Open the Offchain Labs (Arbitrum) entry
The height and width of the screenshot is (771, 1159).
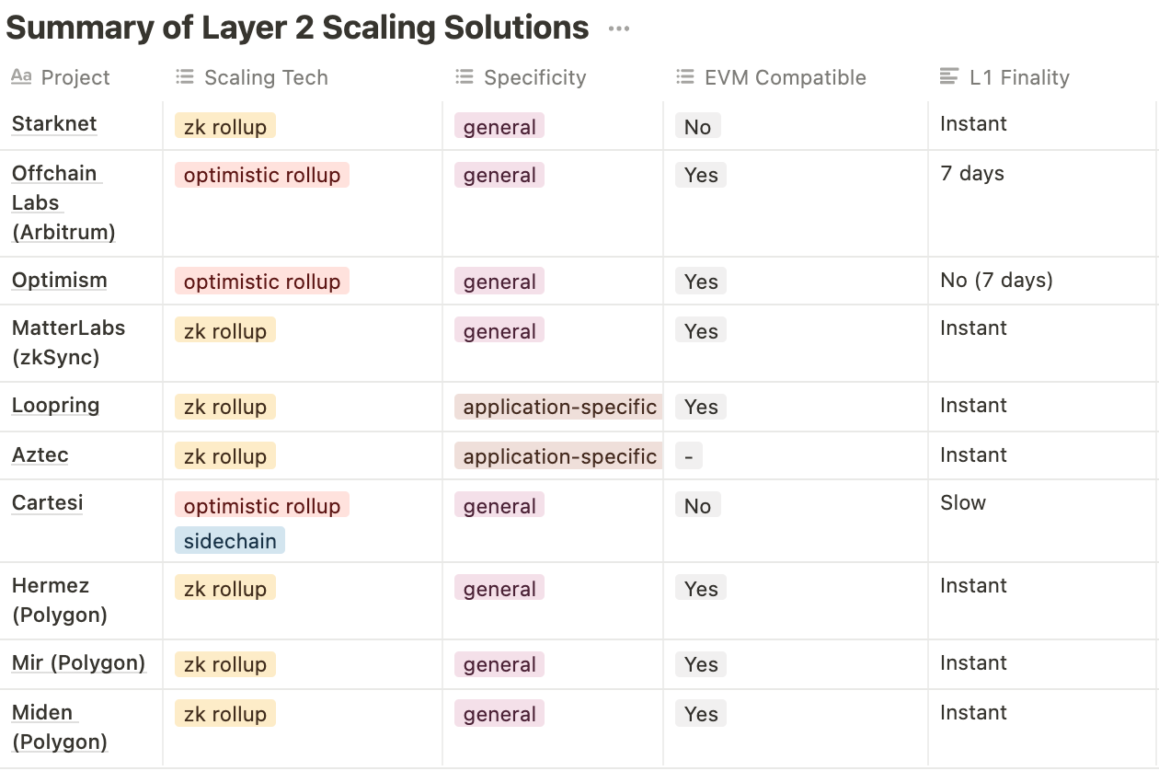tap(63, 202)
